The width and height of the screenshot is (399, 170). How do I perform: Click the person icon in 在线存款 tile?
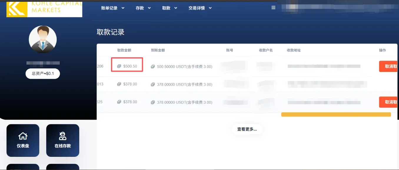[x=63, y=136]
